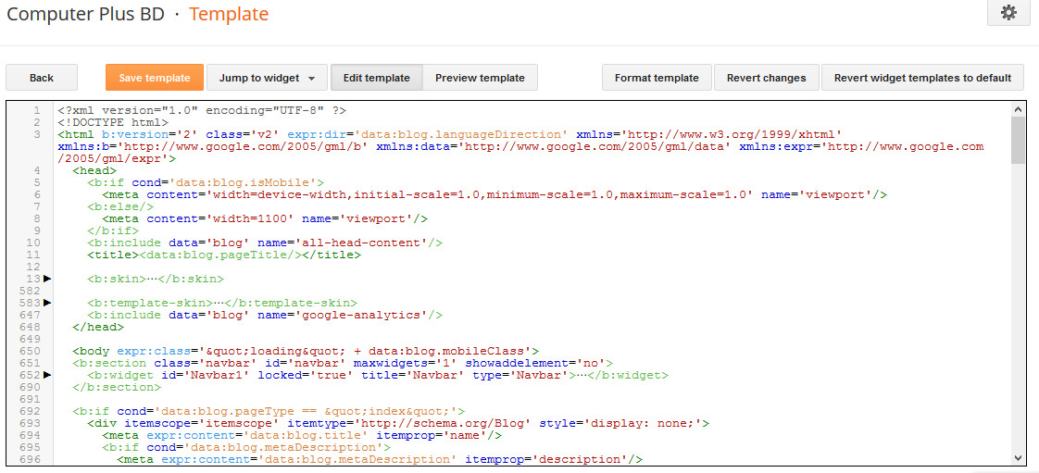Revert widget templates to default
This screenshot has height=473, width=1039.
tap(922, 78)
